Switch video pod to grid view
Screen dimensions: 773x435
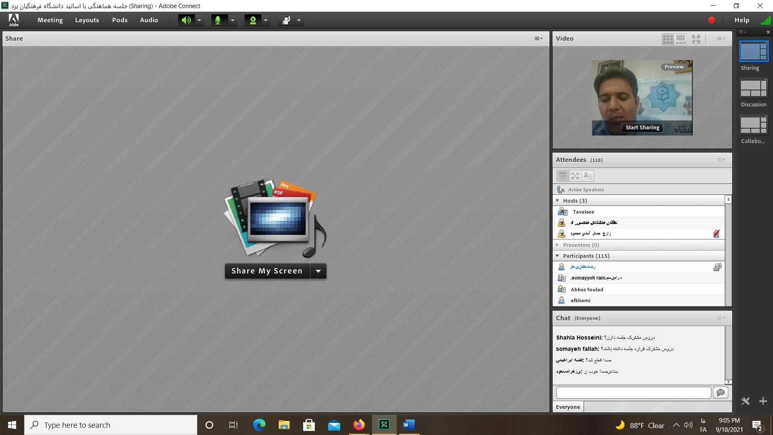coord(668,39)
